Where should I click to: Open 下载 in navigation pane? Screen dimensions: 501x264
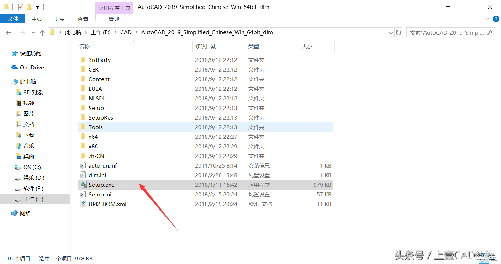pos(25,135)
